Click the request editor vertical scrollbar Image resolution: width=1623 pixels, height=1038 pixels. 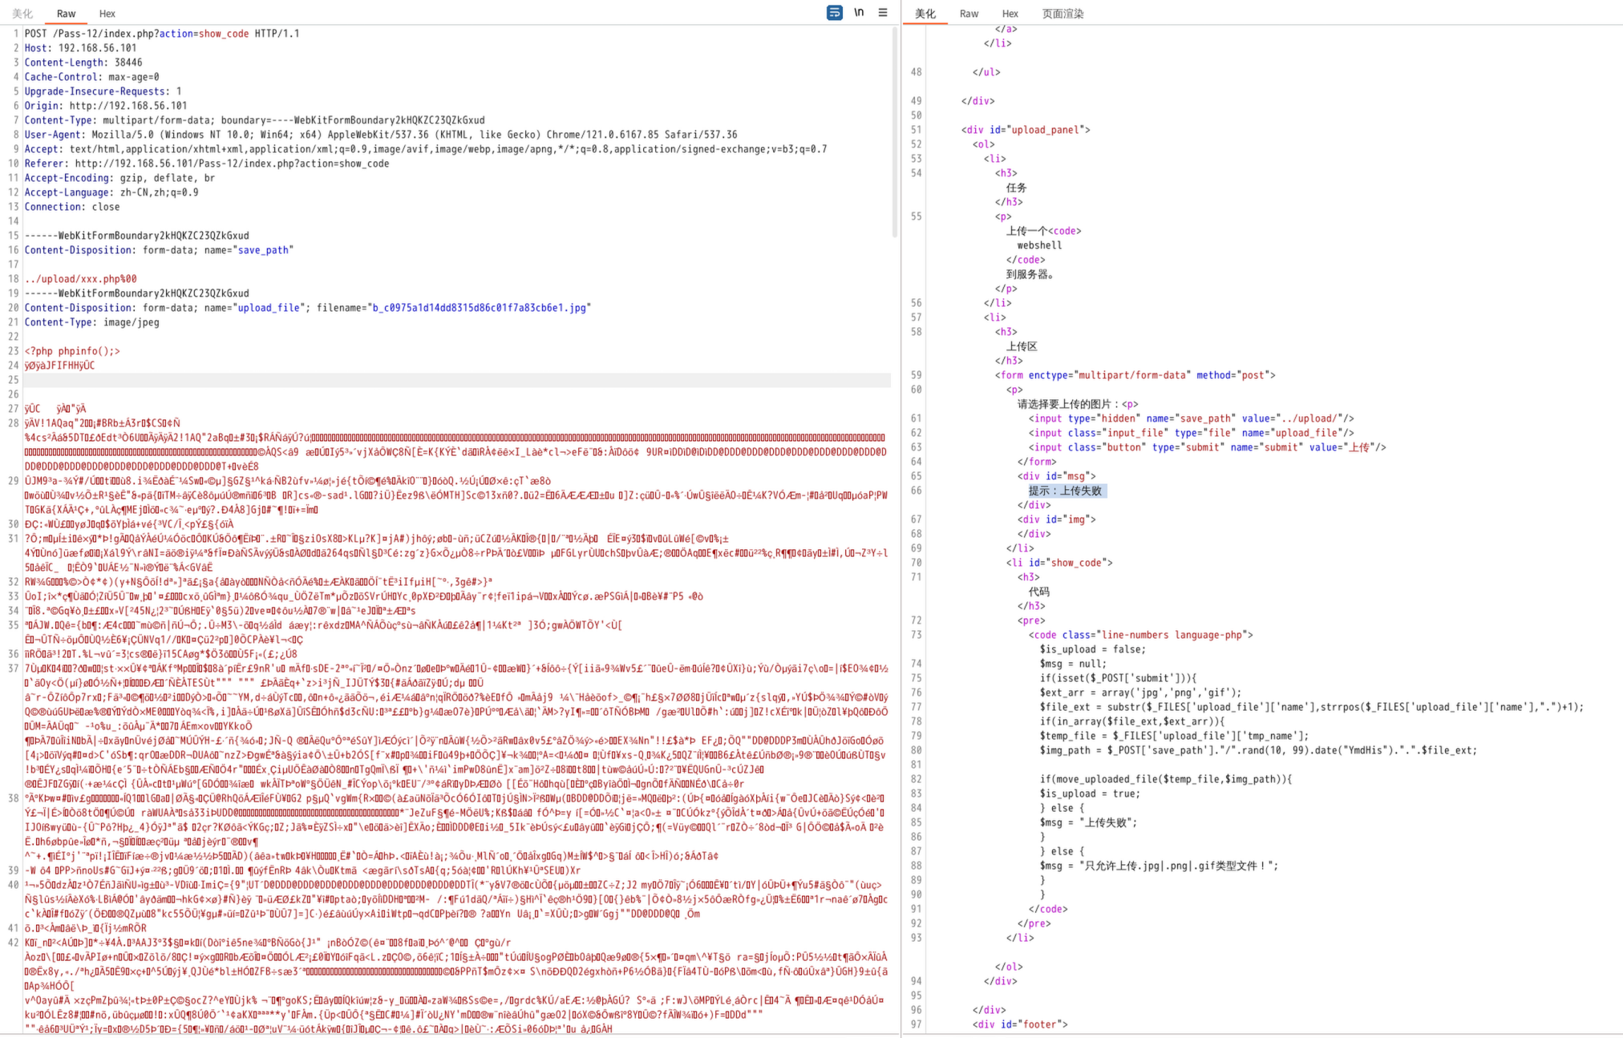point(895,132)
